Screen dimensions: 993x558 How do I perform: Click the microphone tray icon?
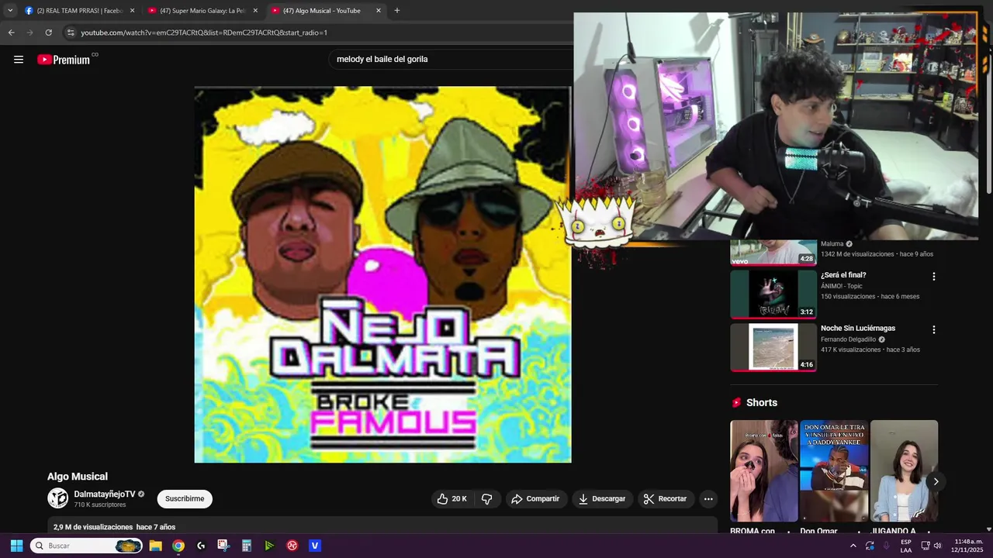886,546
